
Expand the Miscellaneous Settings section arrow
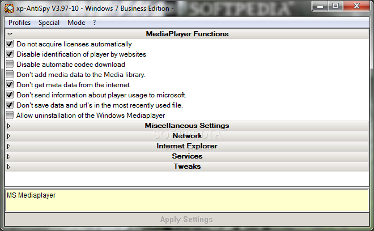[9, 126]
